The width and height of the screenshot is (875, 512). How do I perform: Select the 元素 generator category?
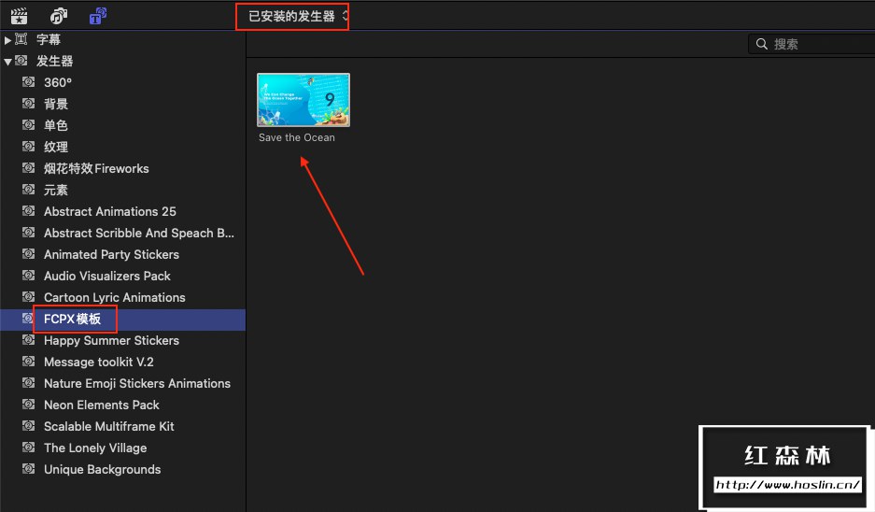[122, 190]
